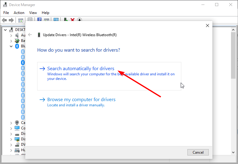
Task: Click the Batteries category icon
Action: [x=17, y=41]
